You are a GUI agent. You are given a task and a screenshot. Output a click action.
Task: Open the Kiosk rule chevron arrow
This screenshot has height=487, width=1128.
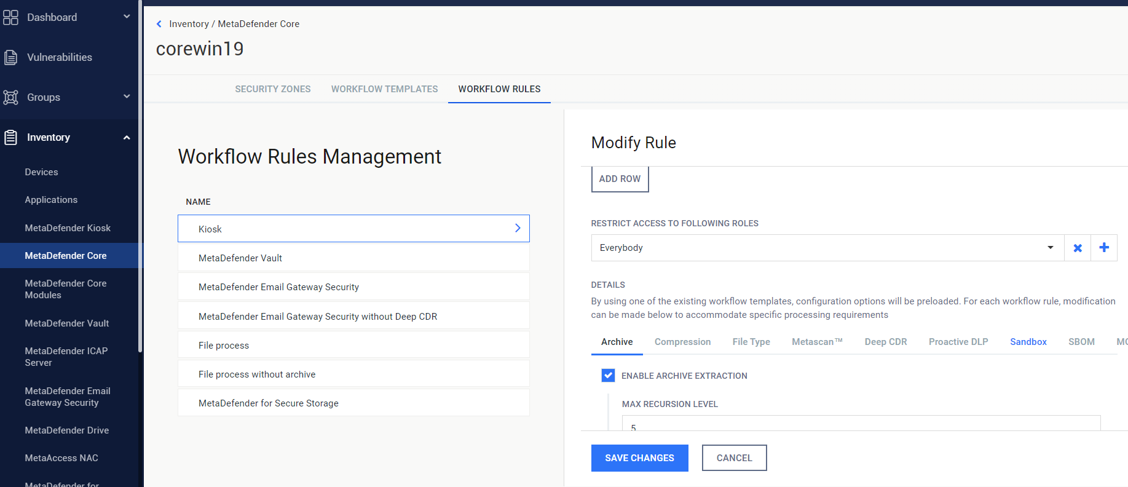pos(518,228)
